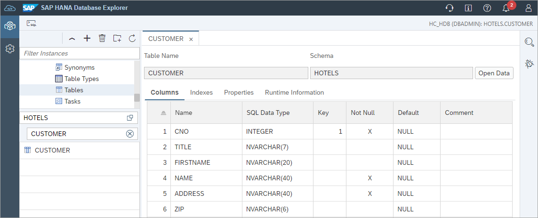Open the user profile icon
This screenshot has height=218, width=538.
(529, 8)
